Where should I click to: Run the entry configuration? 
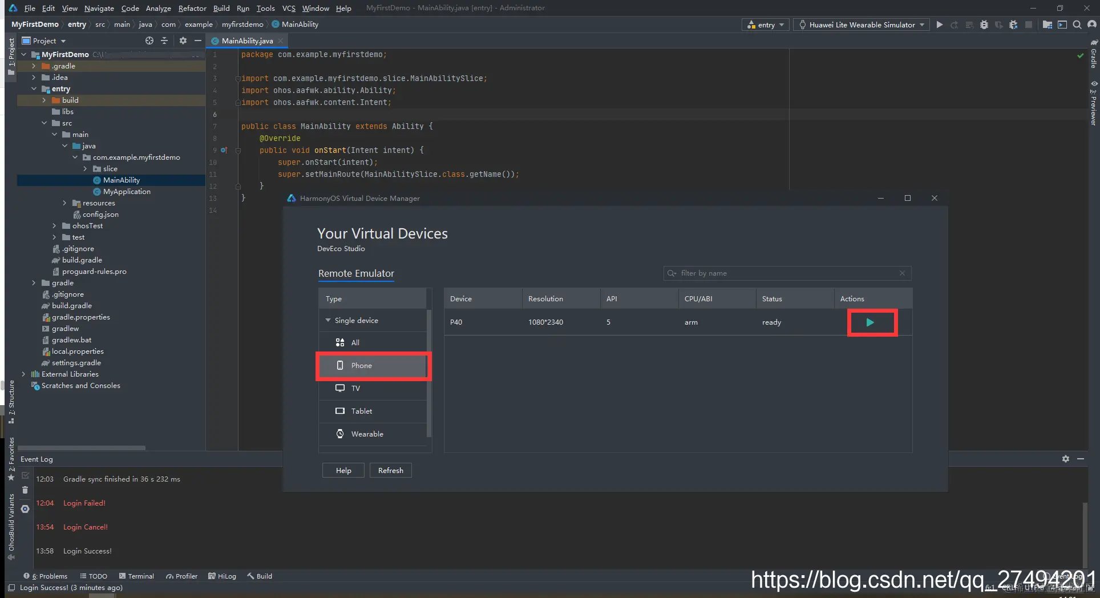click(939, 25)
